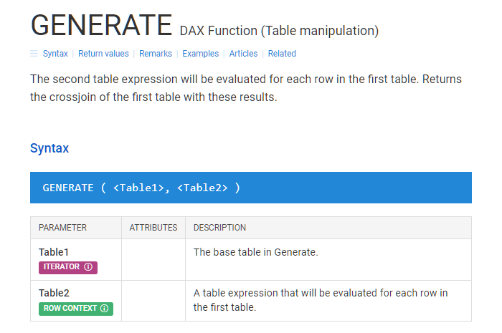Click the hamburger list icon beside Syntax
Screen dimensions: 502x333
pyautogui.click(x=34, y=54)
